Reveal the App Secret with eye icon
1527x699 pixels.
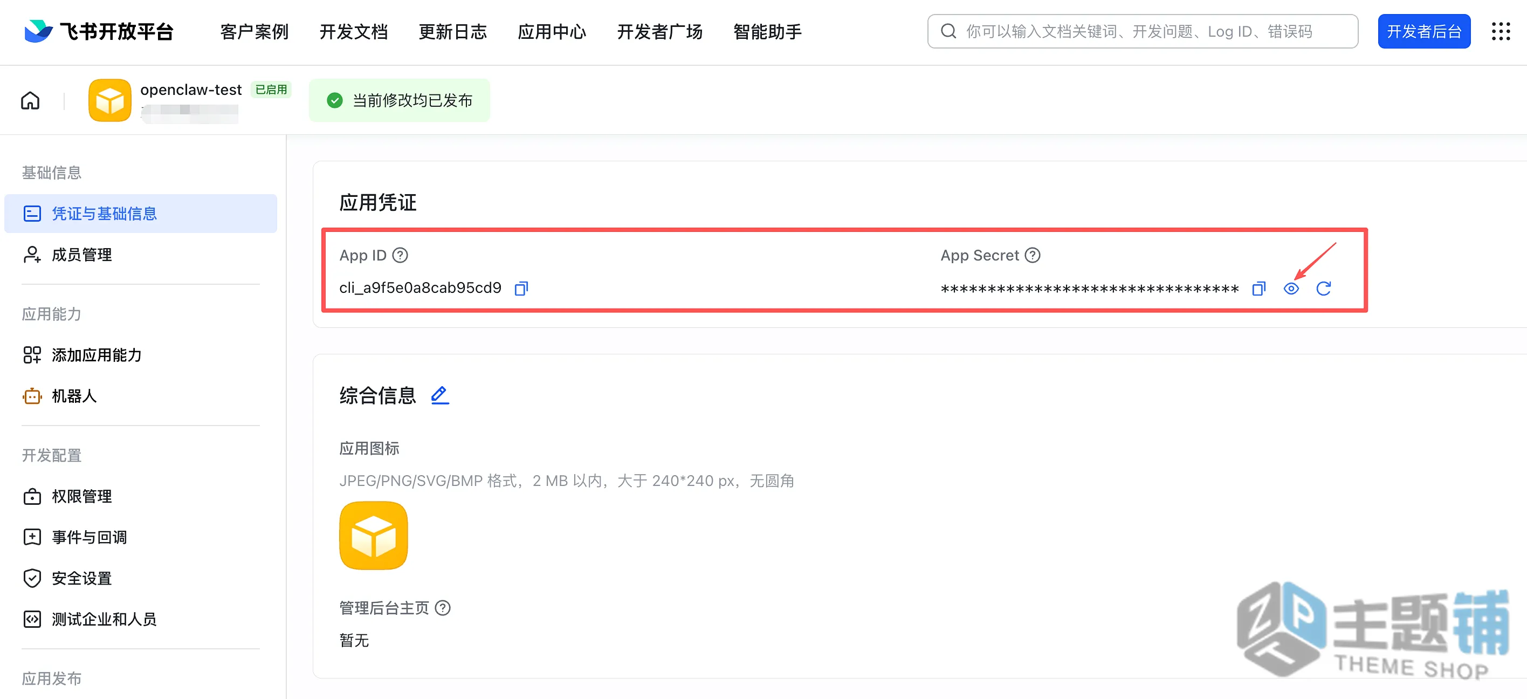tap(1291, 289)
